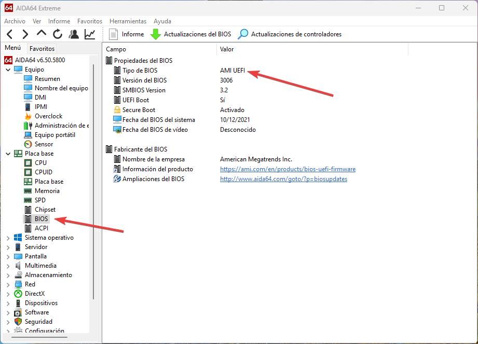The height and width of the screenshot is (344, 478).
Task: Open the aida64.com biosupdates link
Action: point(283,179)
